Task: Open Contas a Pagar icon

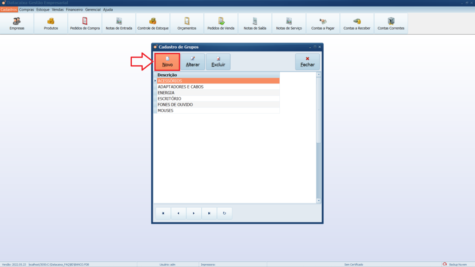Action: click(323, 23)
